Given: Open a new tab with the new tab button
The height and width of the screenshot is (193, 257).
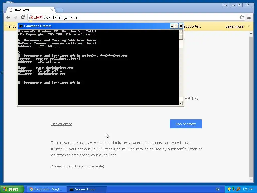Looking at the screenshot, I should coord(60,10).
